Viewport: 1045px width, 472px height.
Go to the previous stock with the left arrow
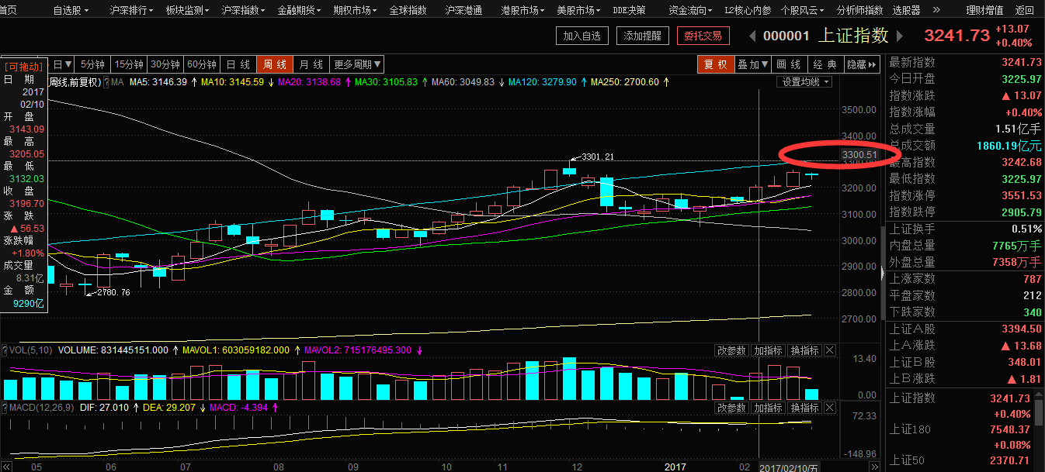click(752, 36)
